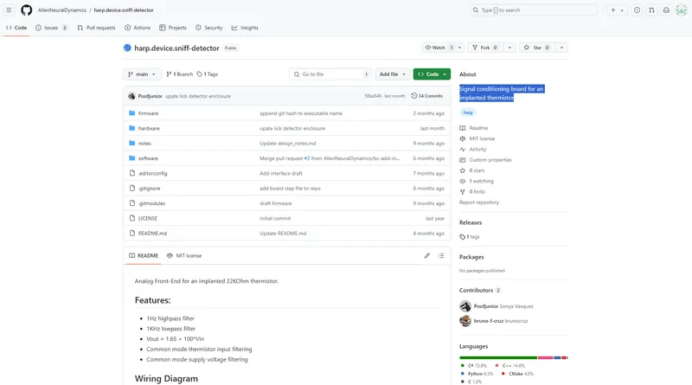Open Releases 1 tags link
The height and width of the screenshot is (385, 692).
[x=470, y=237]
